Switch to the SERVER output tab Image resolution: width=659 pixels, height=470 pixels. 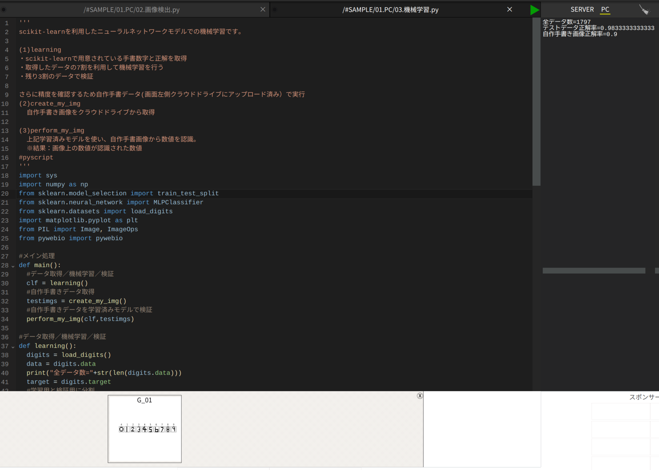[582, 9]
